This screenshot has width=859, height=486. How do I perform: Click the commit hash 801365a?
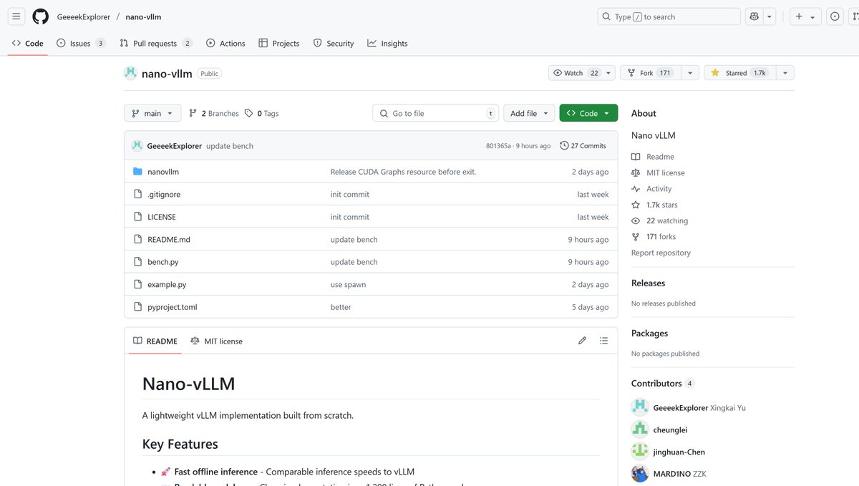tap(498, 146)
